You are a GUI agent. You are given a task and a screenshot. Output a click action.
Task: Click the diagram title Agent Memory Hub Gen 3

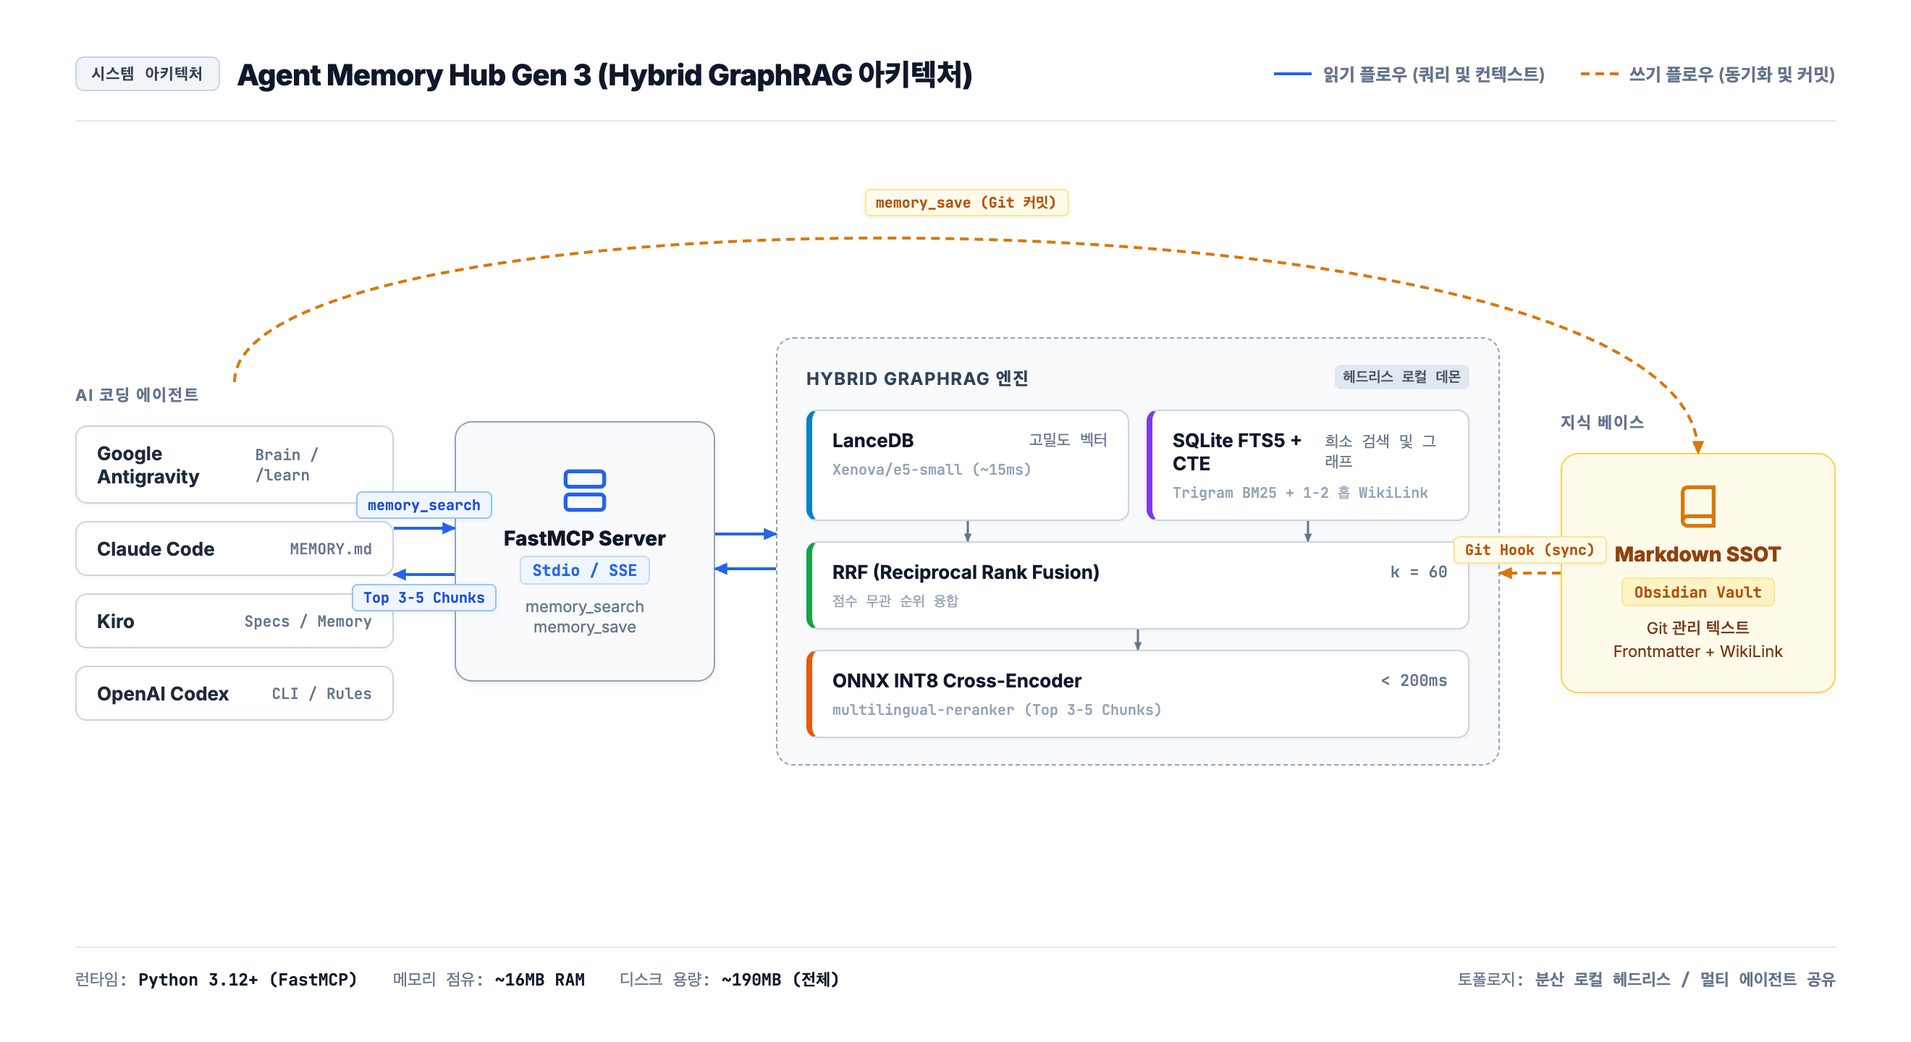604,75
